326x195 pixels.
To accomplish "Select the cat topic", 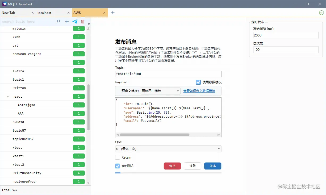I will 43,45.
